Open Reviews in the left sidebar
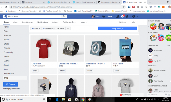 pos(7,35)
